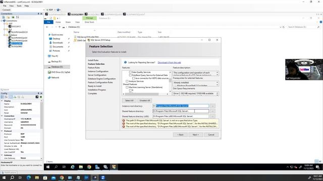Open Internet Explorer on remote taskbar
This screenshot has width=323, height=181.
(73, 167)
